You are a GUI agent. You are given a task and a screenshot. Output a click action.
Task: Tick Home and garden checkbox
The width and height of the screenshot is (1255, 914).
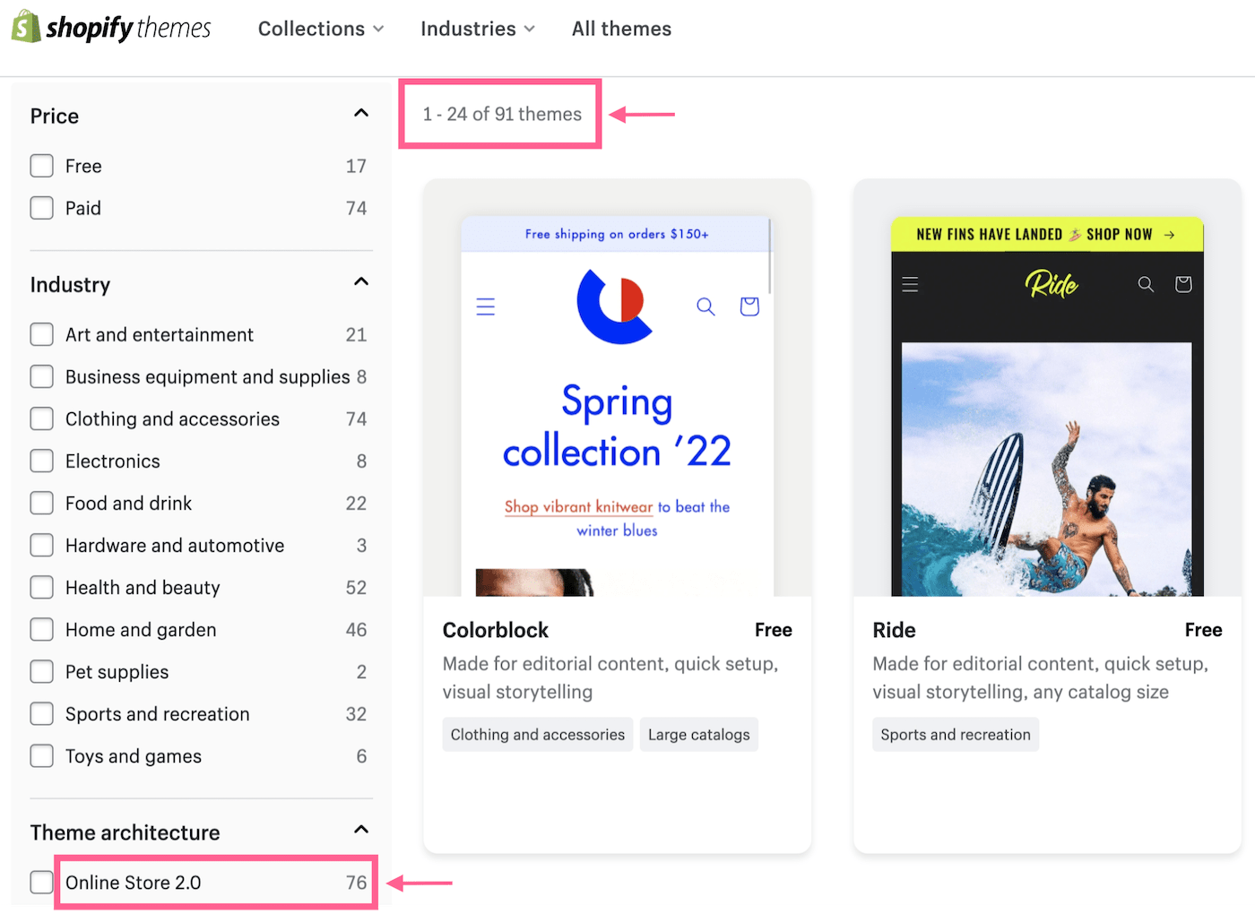(x=41, y=629)
